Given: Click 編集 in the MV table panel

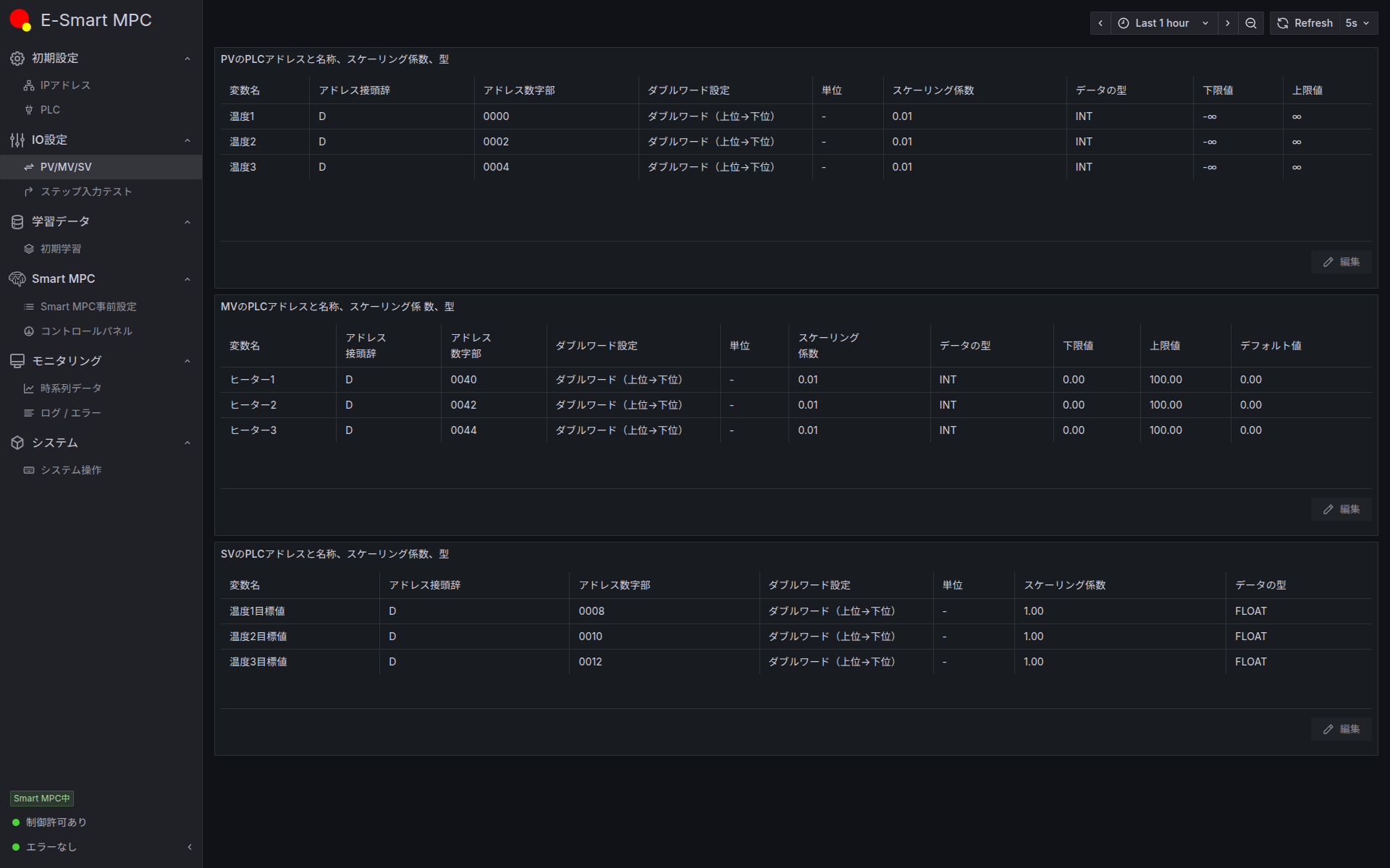Looking at the screenshot, I should coord(1341,509).
